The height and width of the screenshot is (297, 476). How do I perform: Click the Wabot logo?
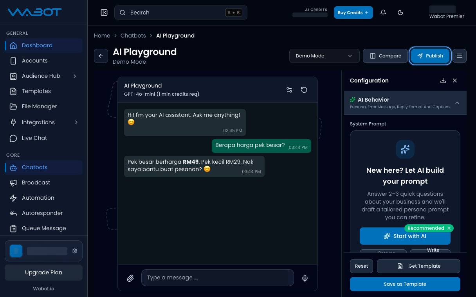[x=35, y=13]
